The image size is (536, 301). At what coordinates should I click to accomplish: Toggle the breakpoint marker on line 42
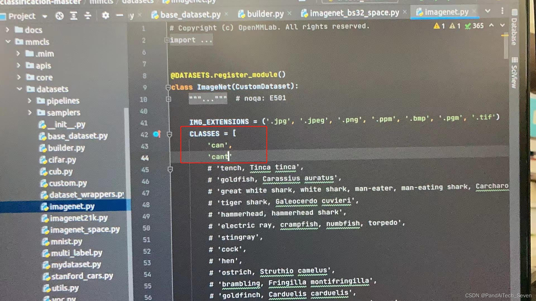156,134
